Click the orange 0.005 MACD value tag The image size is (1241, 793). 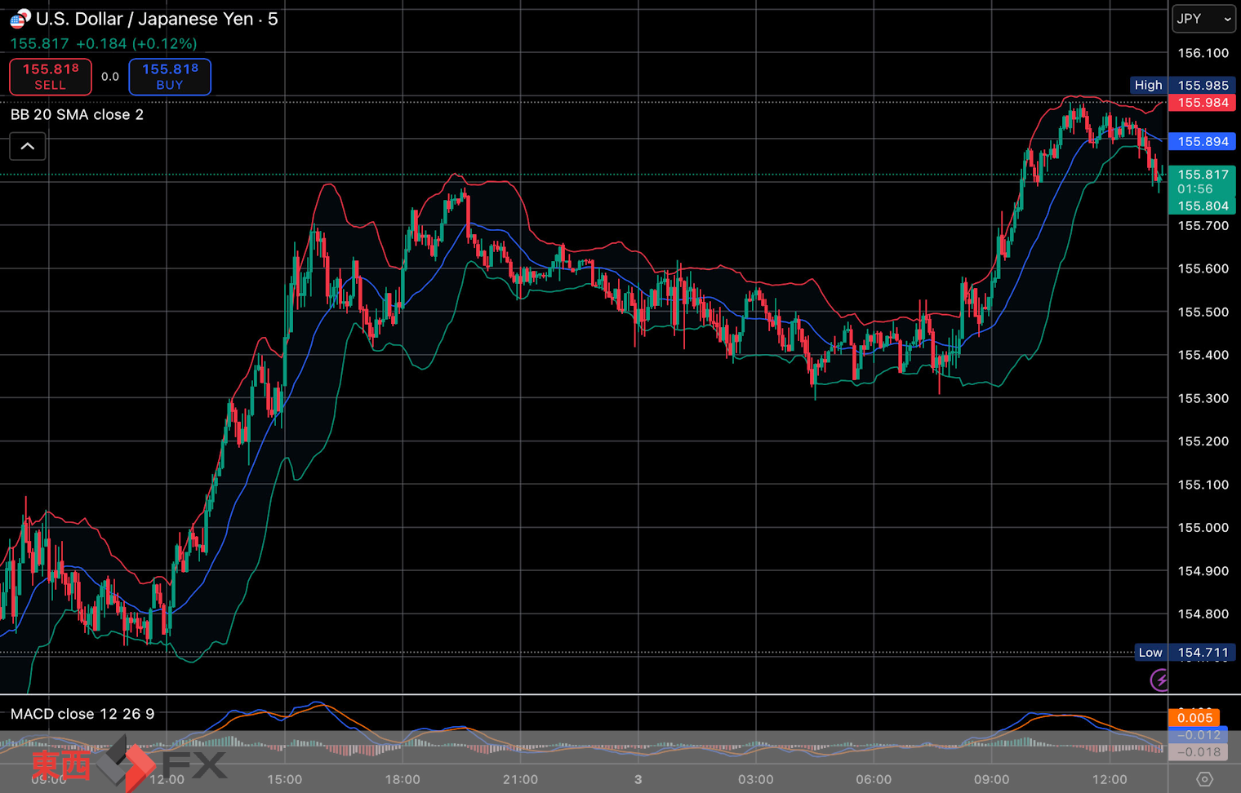point(1194,718)
